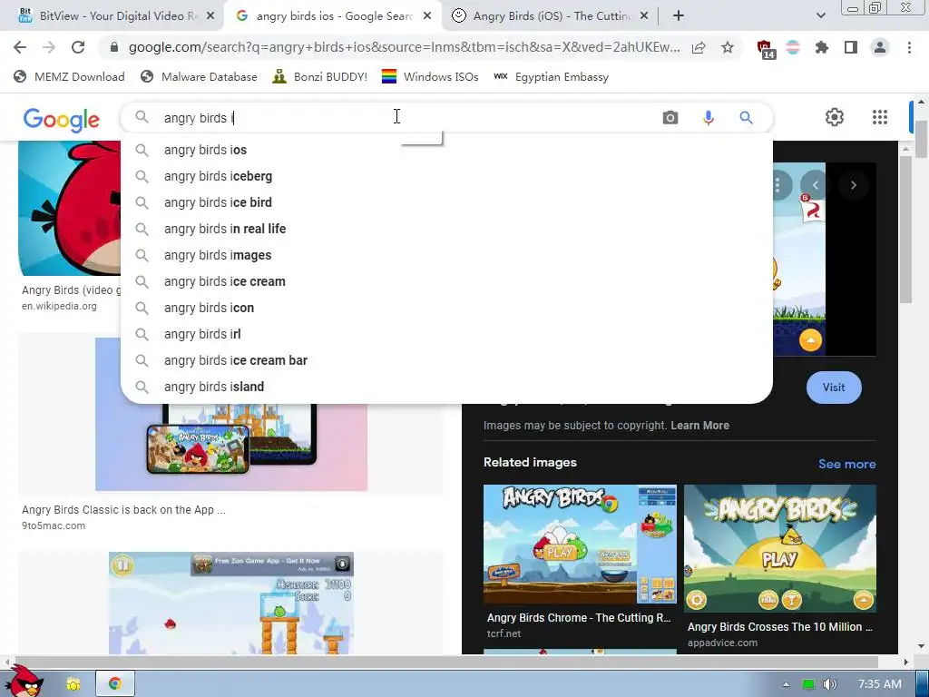
Task: Click the address bar URL
Action: [x=404, y=47]
